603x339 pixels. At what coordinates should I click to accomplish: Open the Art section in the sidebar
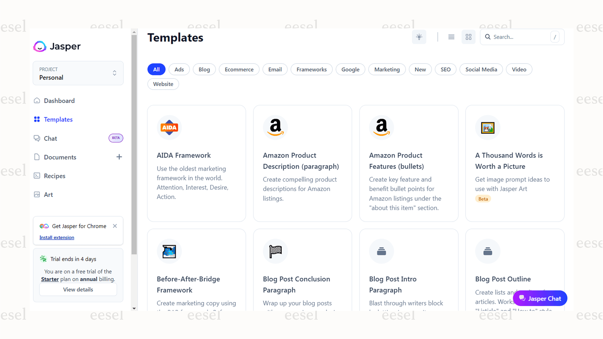(x=48, y=194)
